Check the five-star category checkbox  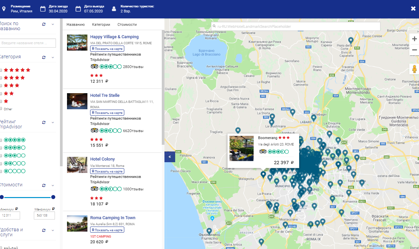(1, 70)
